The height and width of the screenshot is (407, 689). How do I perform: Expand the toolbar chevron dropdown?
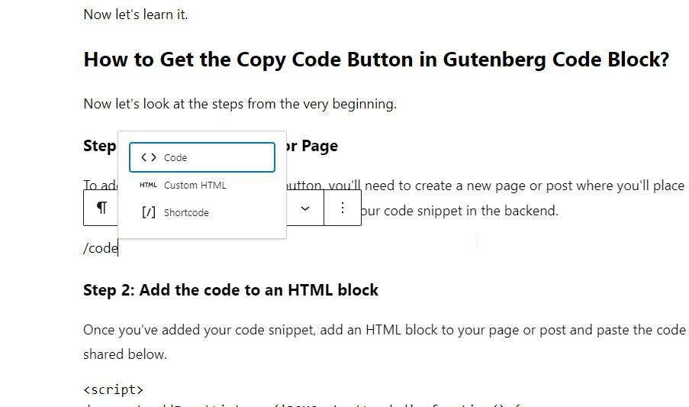coord(305,208)
